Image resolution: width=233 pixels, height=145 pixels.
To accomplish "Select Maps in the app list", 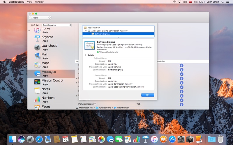I will pyautogui.click(x=51, y=65).
